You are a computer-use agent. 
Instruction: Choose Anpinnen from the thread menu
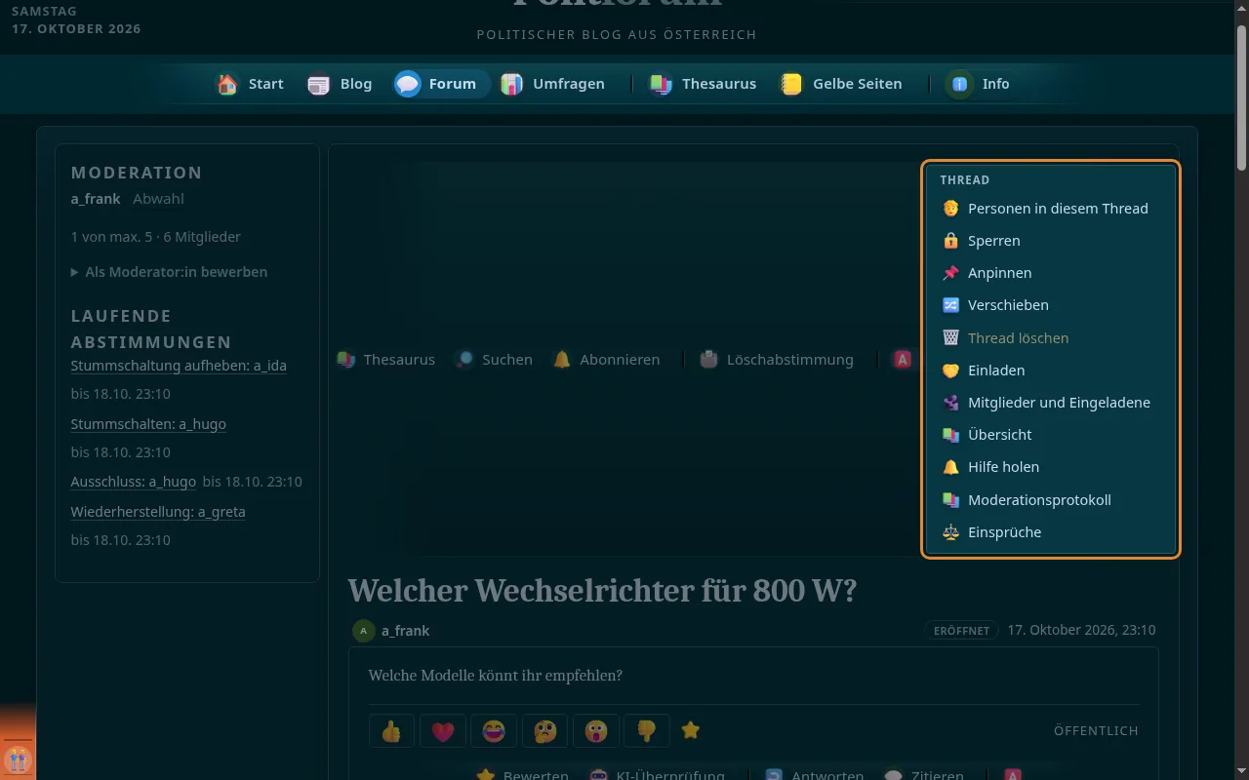1051,273
